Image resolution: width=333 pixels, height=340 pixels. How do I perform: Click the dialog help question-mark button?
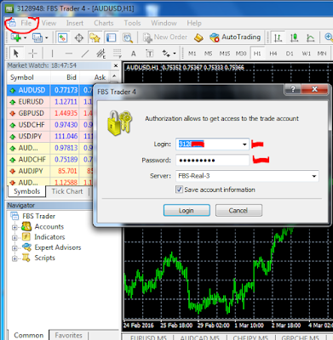point(293,90)
